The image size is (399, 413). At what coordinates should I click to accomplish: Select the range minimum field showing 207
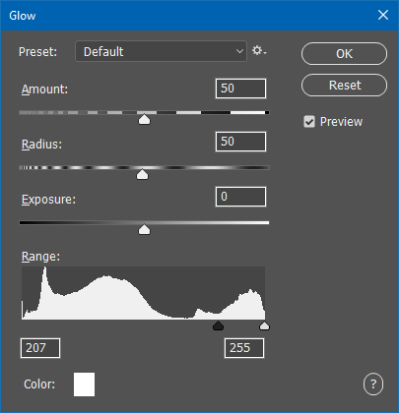[x=40, y=348]
